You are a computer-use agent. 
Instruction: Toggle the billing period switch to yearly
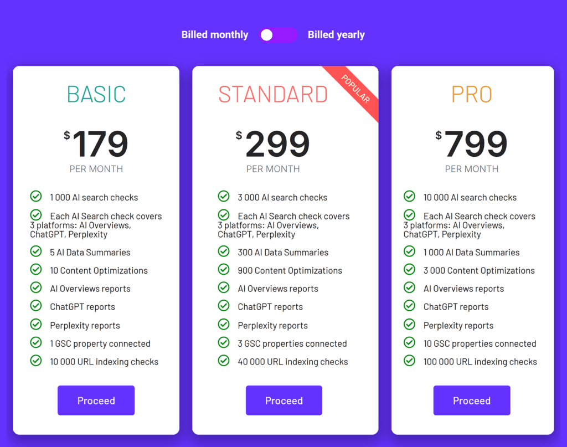click(277, 34)
